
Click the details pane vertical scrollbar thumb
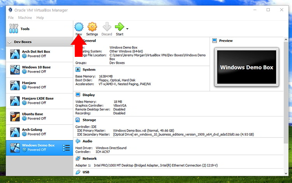click(286, 93)
